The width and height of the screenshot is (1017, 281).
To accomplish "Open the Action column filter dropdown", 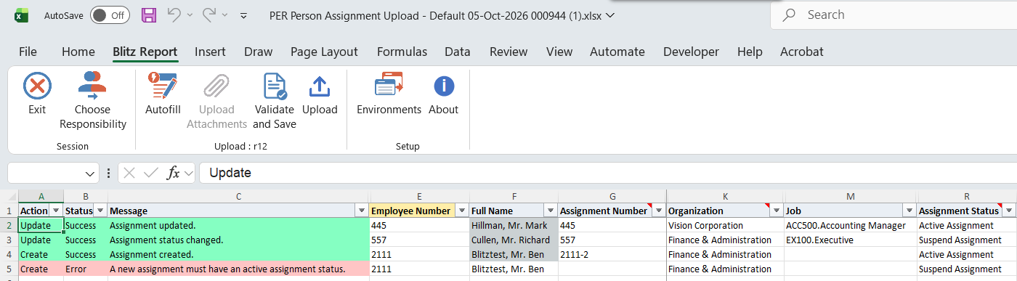I will (56, 211).
